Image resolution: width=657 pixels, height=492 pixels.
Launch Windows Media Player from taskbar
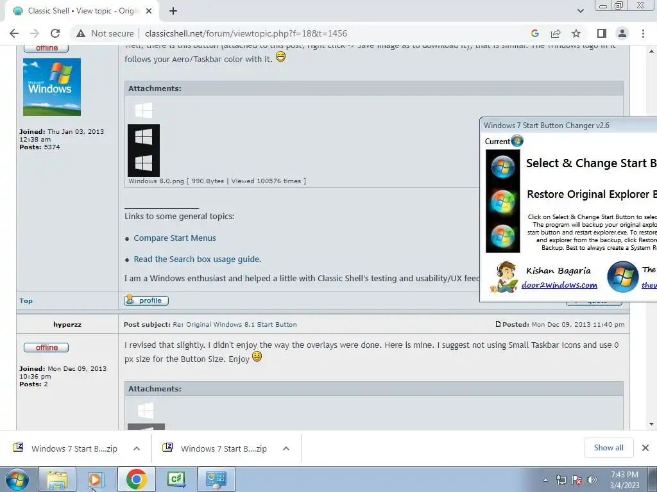(x=95, y=479)
